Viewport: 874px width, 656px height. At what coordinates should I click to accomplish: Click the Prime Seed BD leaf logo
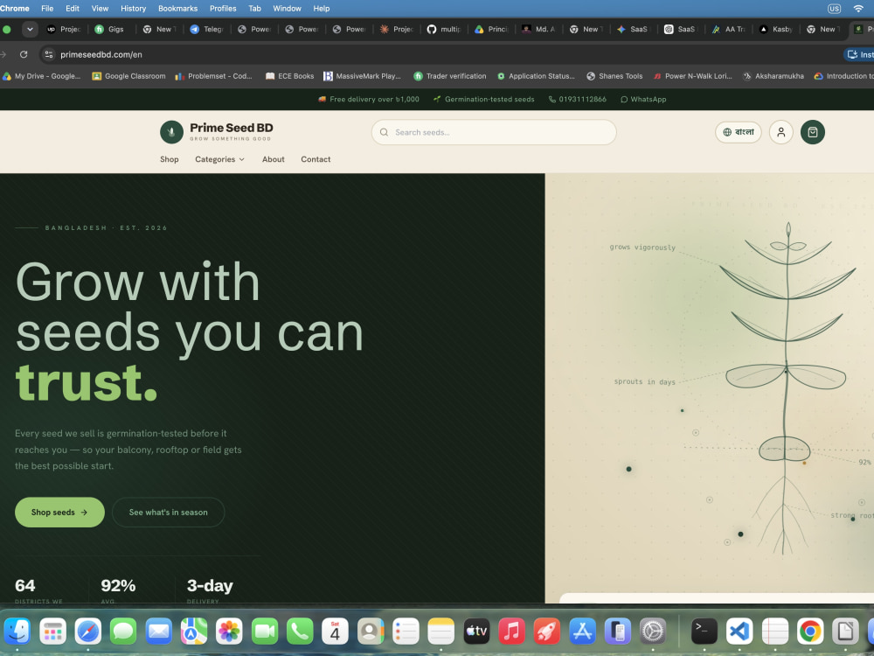click(x=171, y=132)
